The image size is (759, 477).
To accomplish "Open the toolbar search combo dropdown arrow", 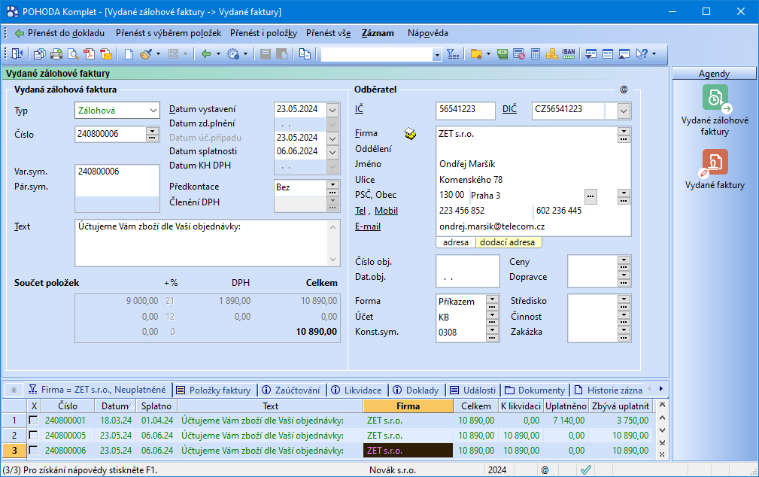I will coord(437,55).
